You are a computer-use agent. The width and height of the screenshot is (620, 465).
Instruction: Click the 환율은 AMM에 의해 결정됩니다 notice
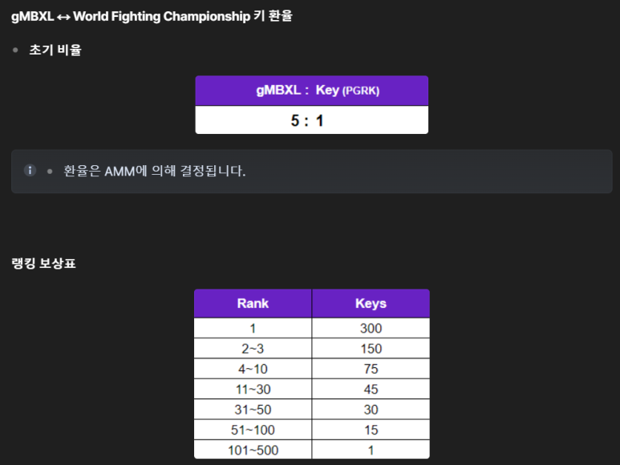pyautogui.click(x=155, y=171)
